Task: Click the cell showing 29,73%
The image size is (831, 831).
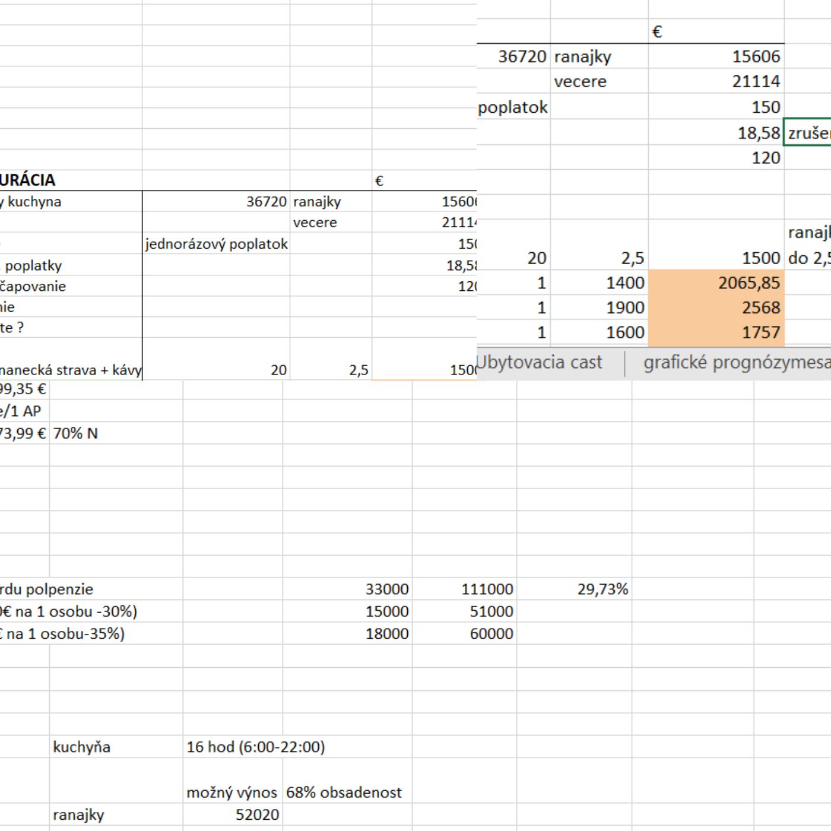Action: coord(574,589)
